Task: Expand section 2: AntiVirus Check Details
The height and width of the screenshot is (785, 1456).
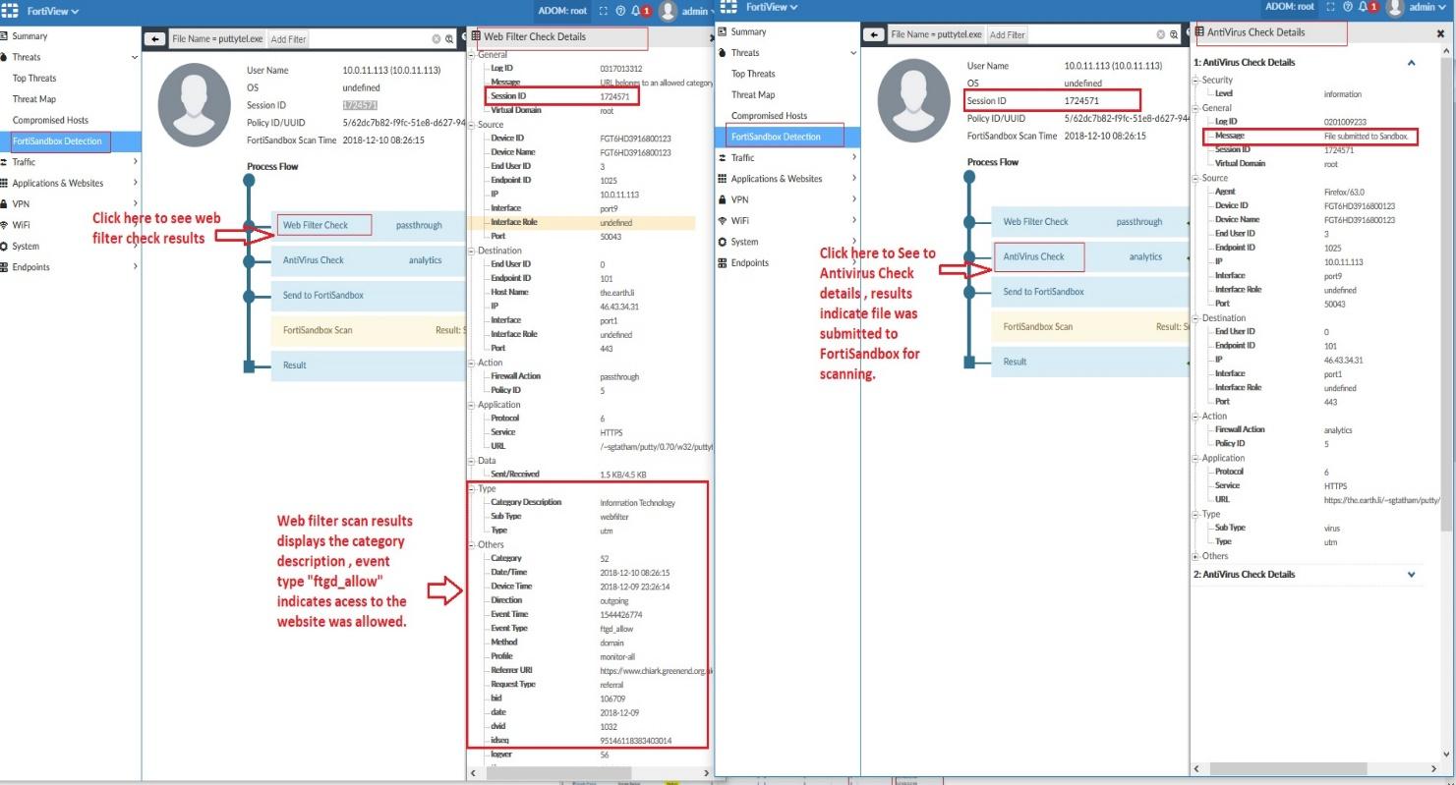Action: [1412, 575]
